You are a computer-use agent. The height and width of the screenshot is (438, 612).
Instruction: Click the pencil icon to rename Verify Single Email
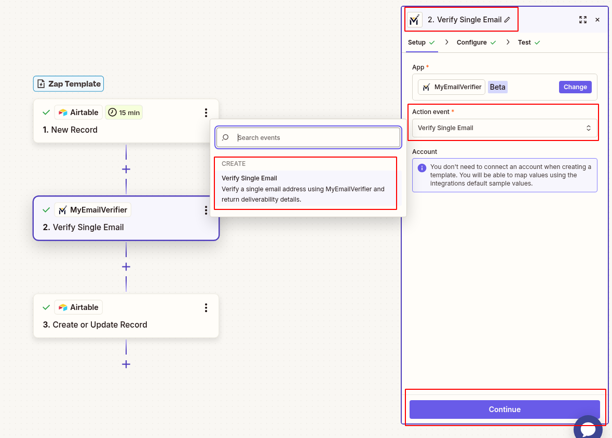(507, 20)
